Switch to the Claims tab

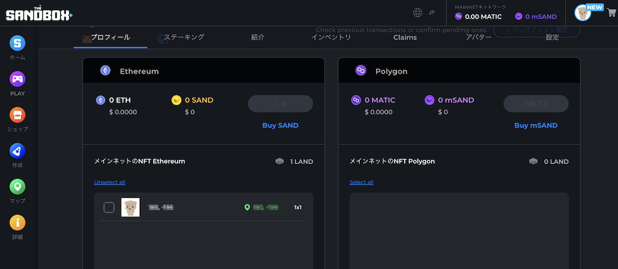405,38
